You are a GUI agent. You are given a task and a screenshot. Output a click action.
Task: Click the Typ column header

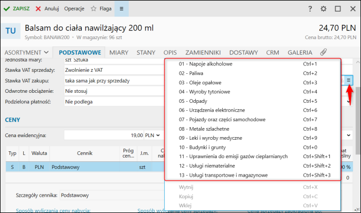13,153
